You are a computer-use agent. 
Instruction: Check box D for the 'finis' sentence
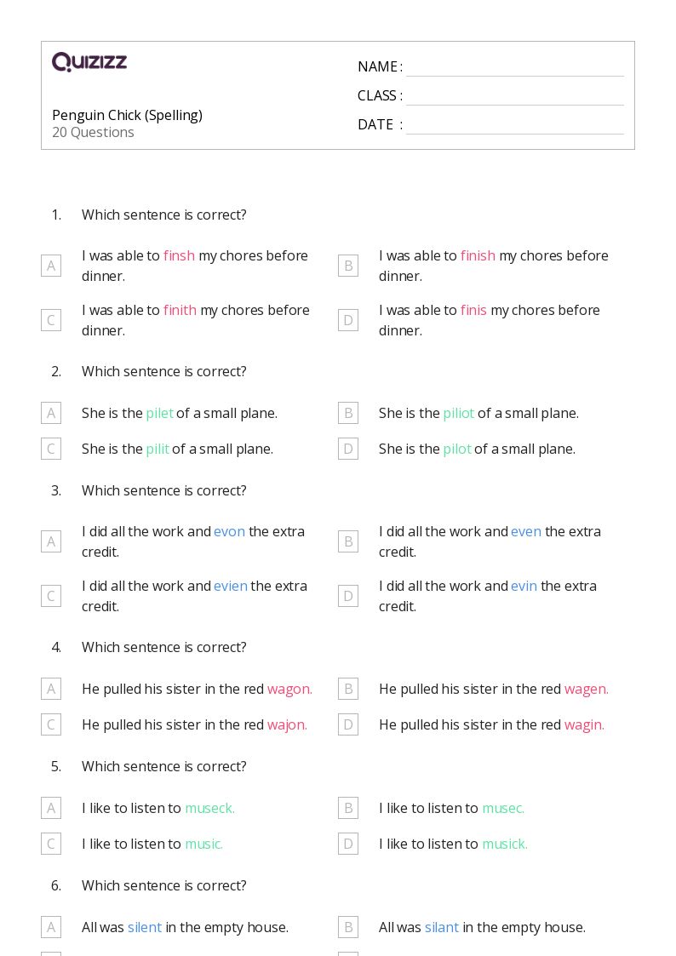tap(348, 320)
